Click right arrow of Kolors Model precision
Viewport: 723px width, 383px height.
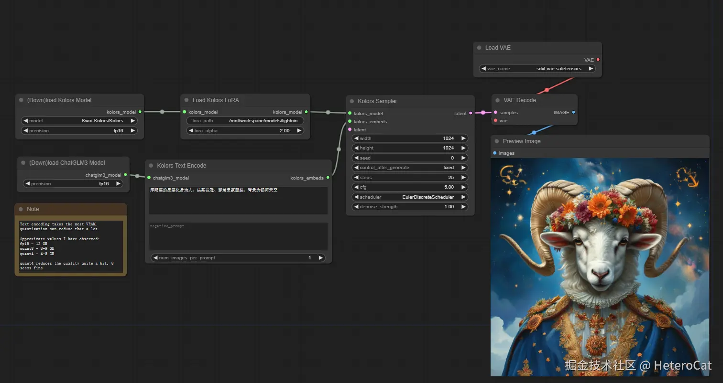tap(133, 131)
